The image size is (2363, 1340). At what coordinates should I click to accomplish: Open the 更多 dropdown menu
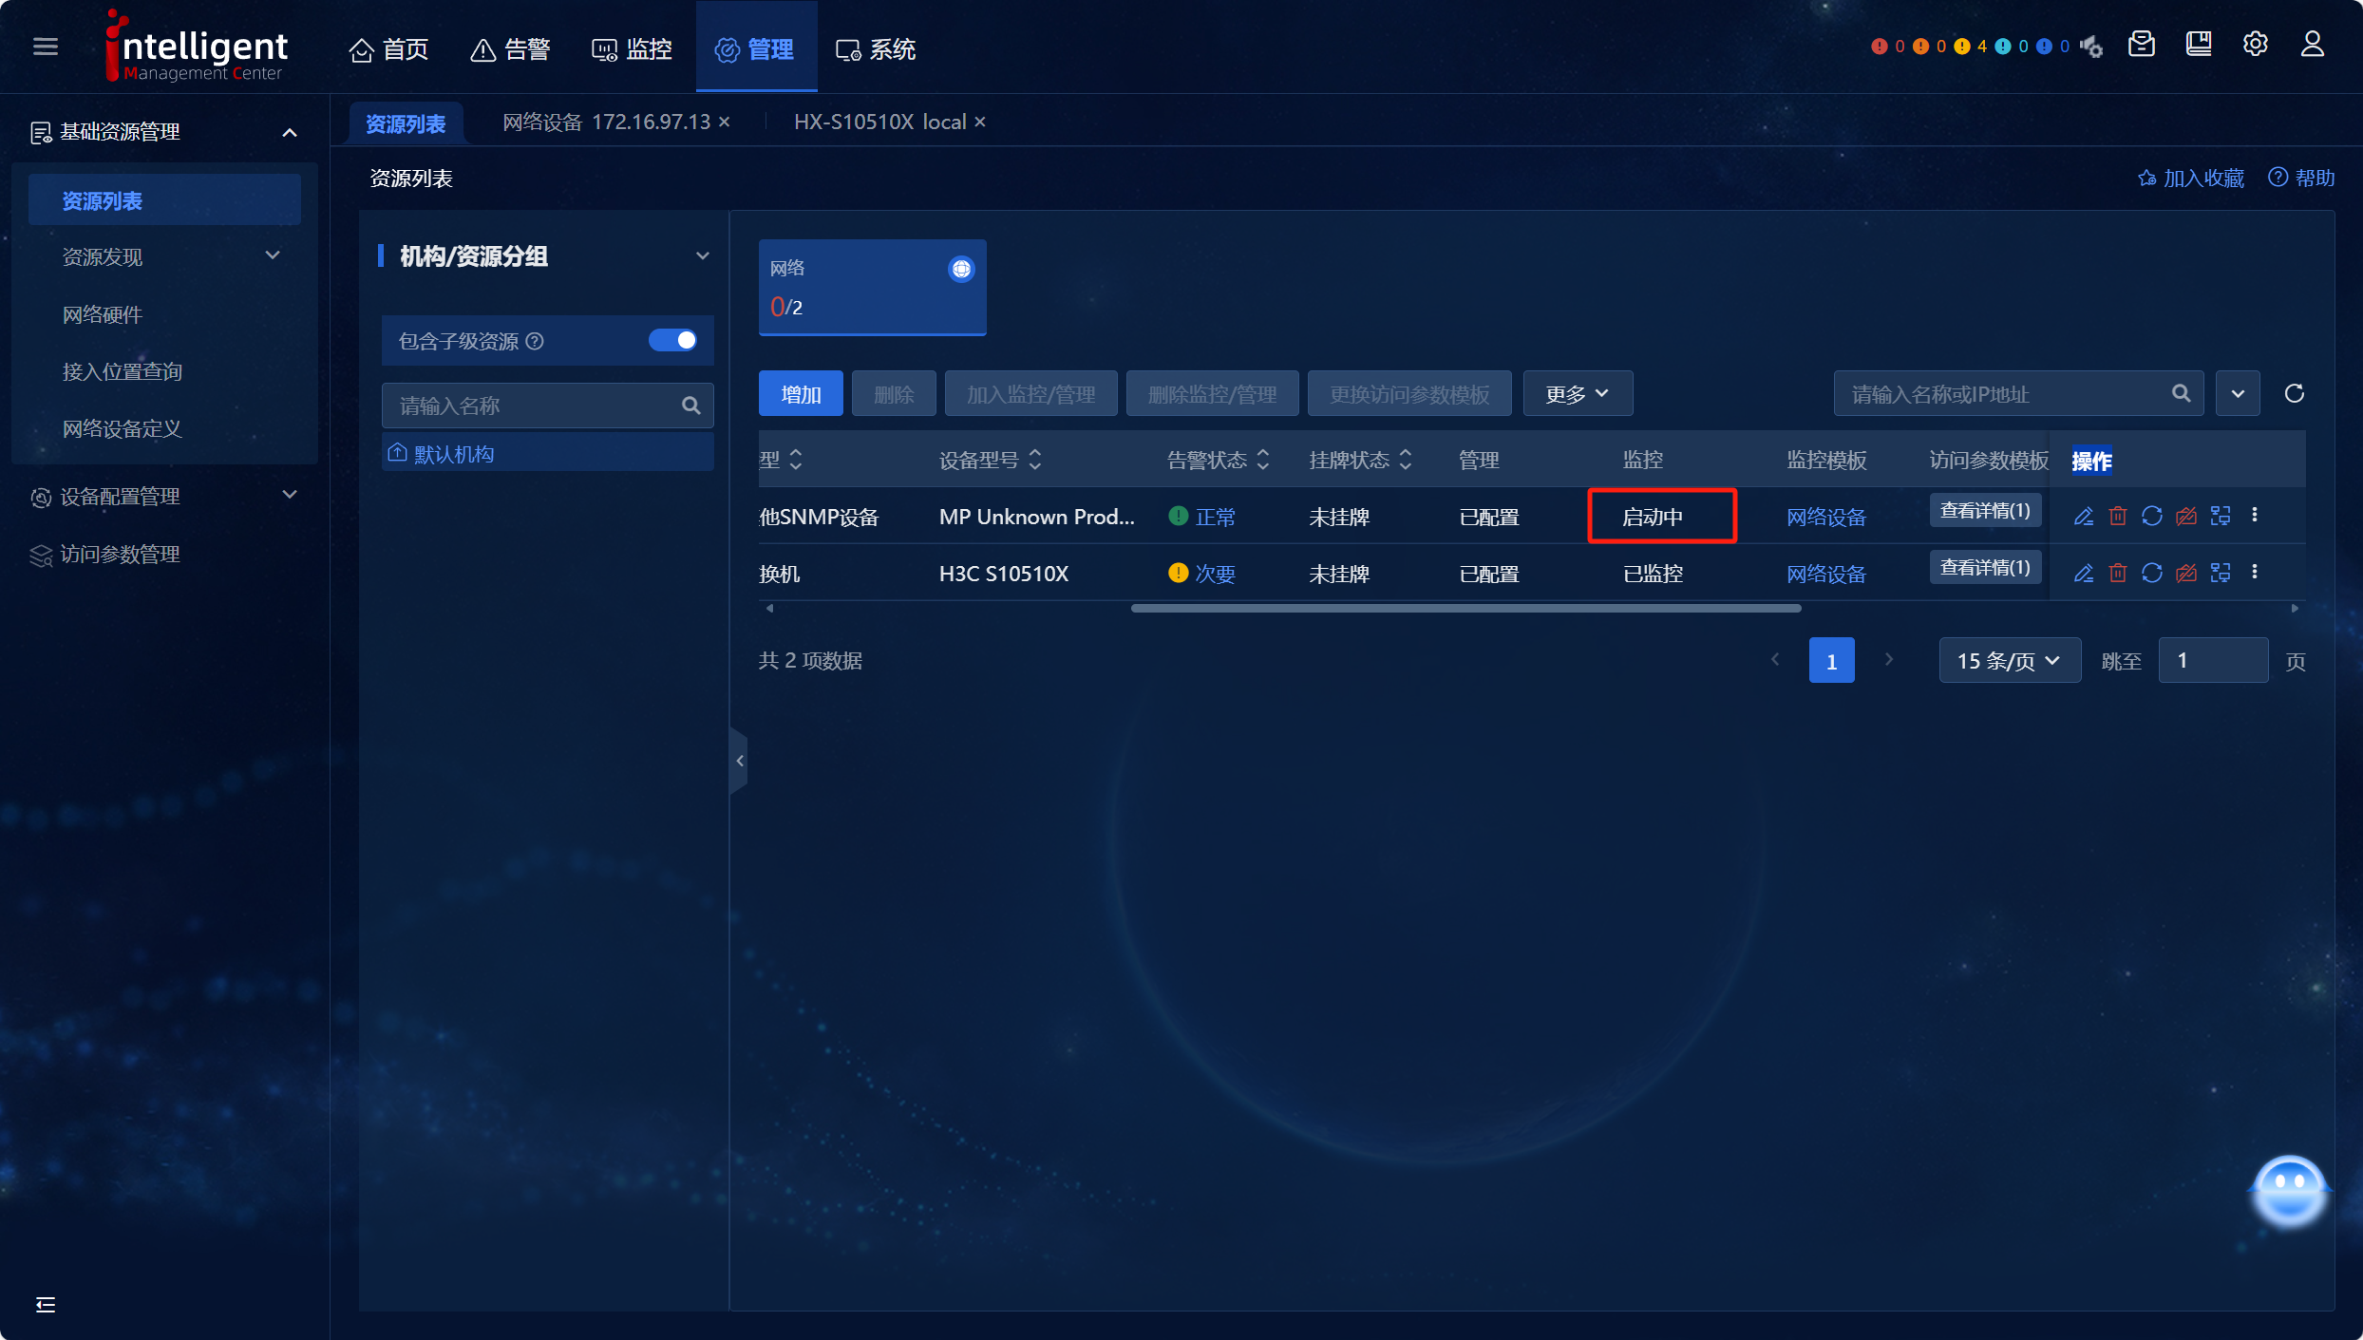click(x=1577, y=393)
